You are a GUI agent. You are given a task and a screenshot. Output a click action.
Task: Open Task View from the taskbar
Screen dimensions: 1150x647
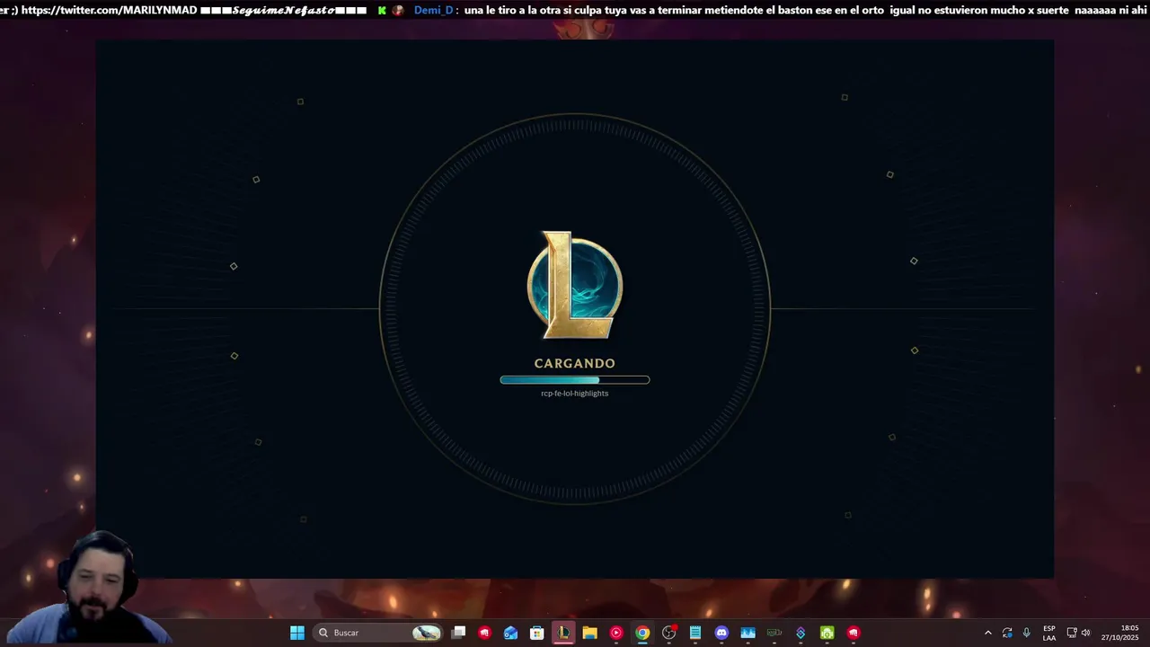[x=459, y=633]
